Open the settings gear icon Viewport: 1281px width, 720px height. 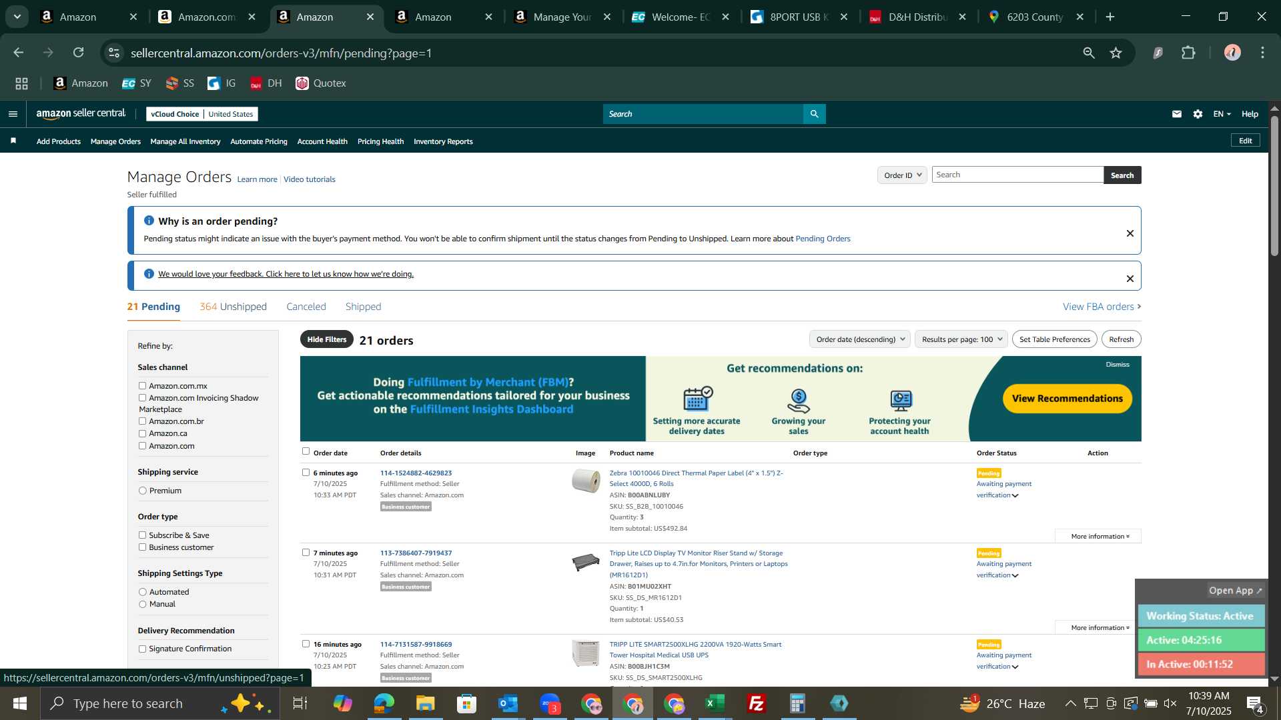tap(1198, 114)
